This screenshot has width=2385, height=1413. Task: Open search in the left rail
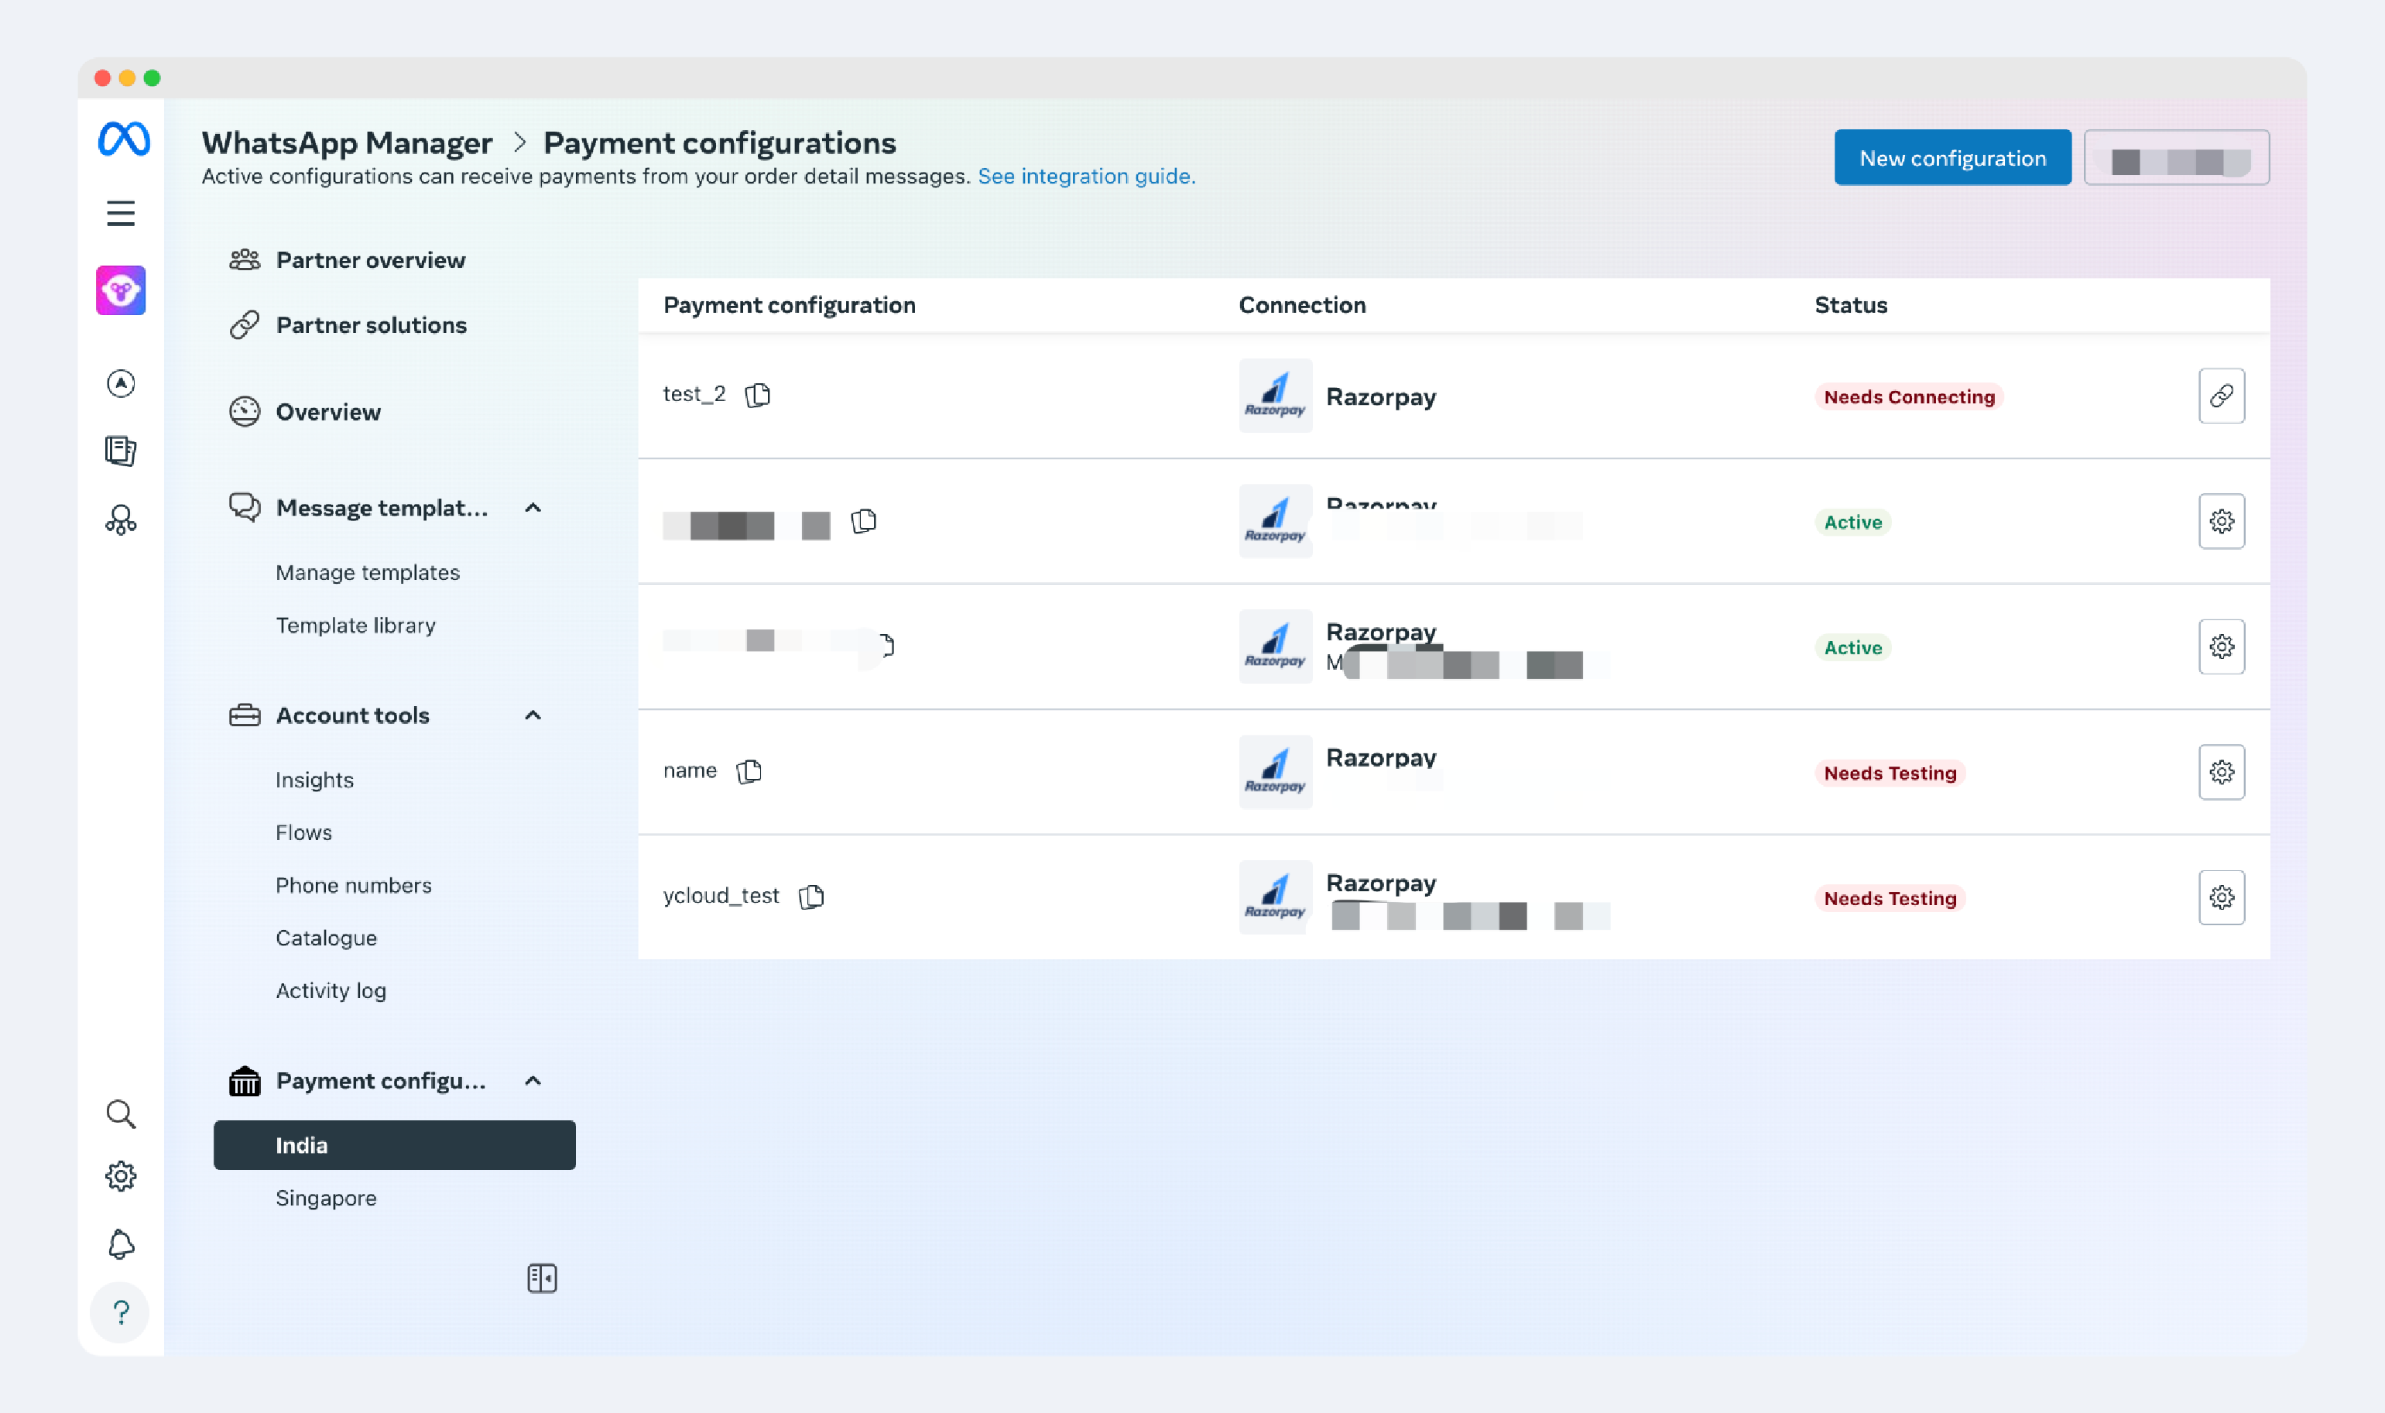[x=121, y=1114]
